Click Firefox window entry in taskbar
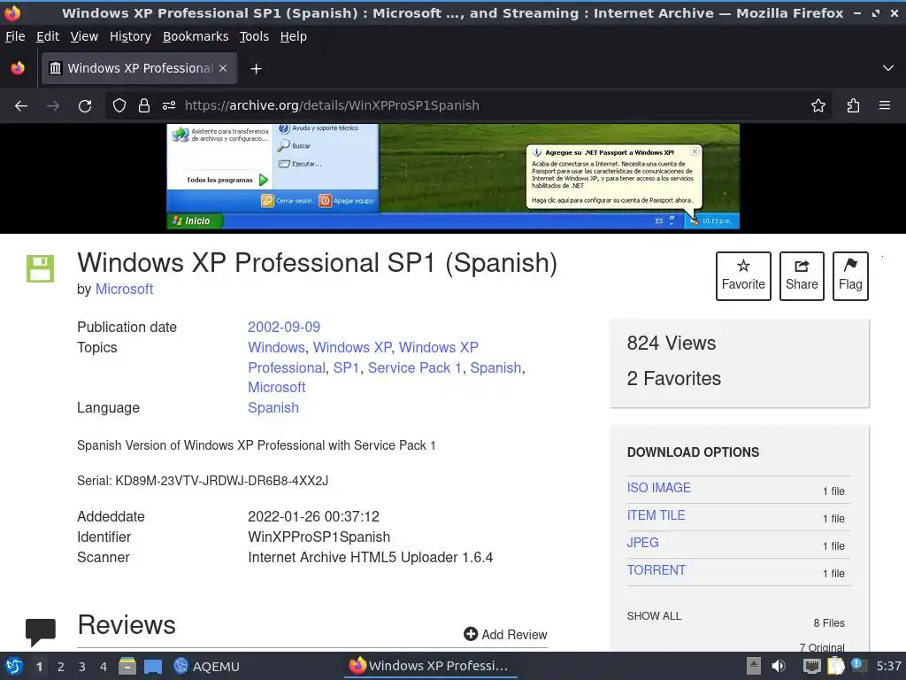Screen dimensions: 906x680 (x=429, y=666)
